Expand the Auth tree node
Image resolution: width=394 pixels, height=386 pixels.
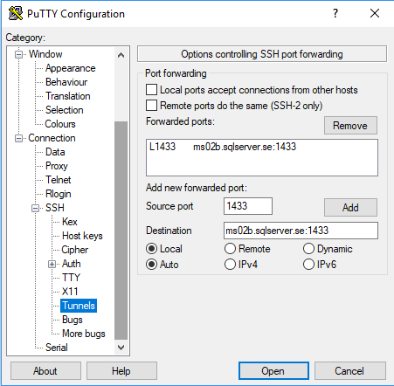tap(52, 264)
